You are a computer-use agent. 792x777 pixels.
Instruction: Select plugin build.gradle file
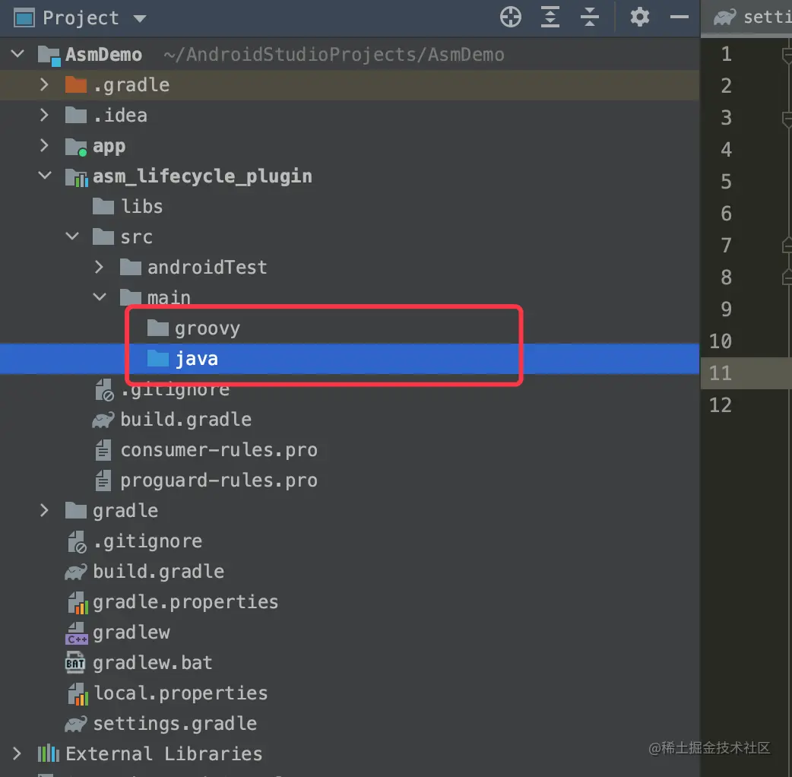point(350,420)
